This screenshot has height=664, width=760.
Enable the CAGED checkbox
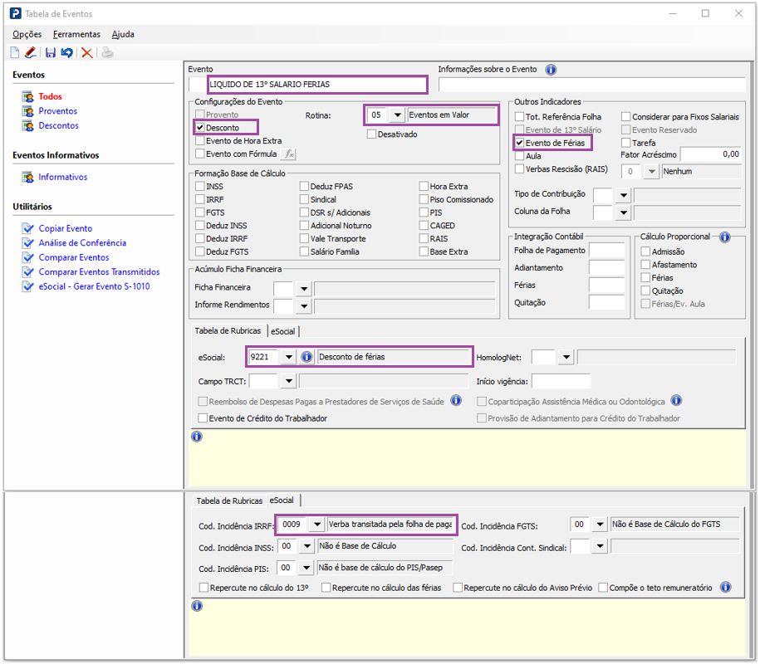click(x=424, y=226)
